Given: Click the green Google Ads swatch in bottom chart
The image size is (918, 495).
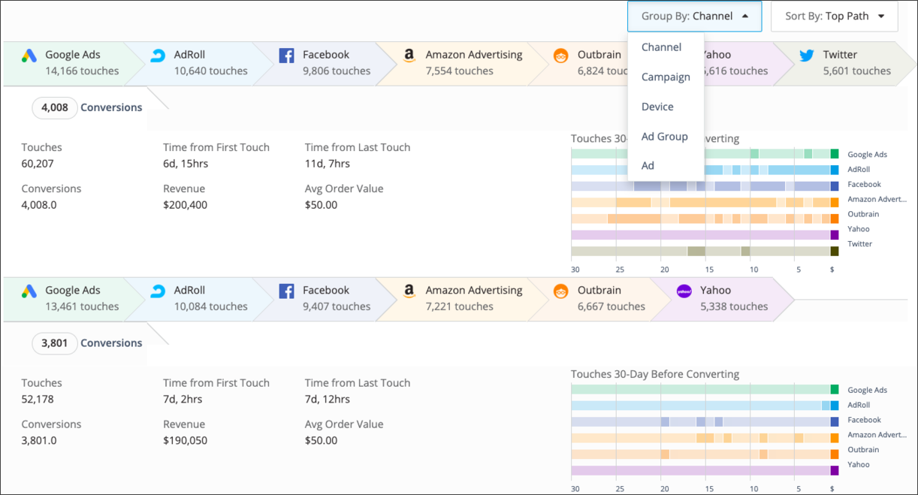Looking at the screenshot, I should pos(835,389).
